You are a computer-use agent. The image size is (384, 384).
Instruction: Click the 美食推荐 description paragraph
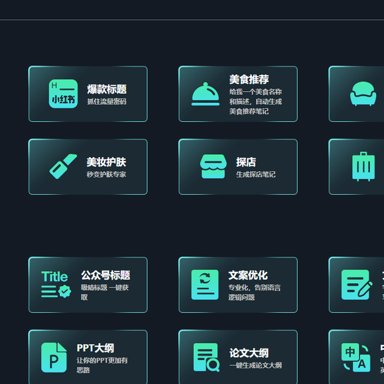coord(256,101)
